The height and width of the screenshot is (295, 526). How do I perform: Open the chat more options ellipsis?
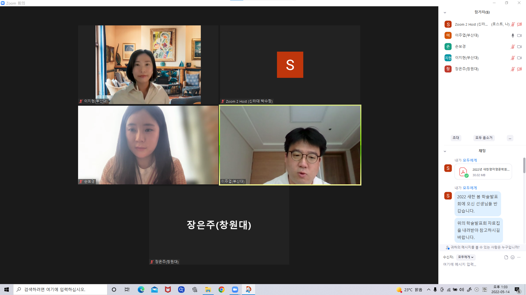point(519,257)
